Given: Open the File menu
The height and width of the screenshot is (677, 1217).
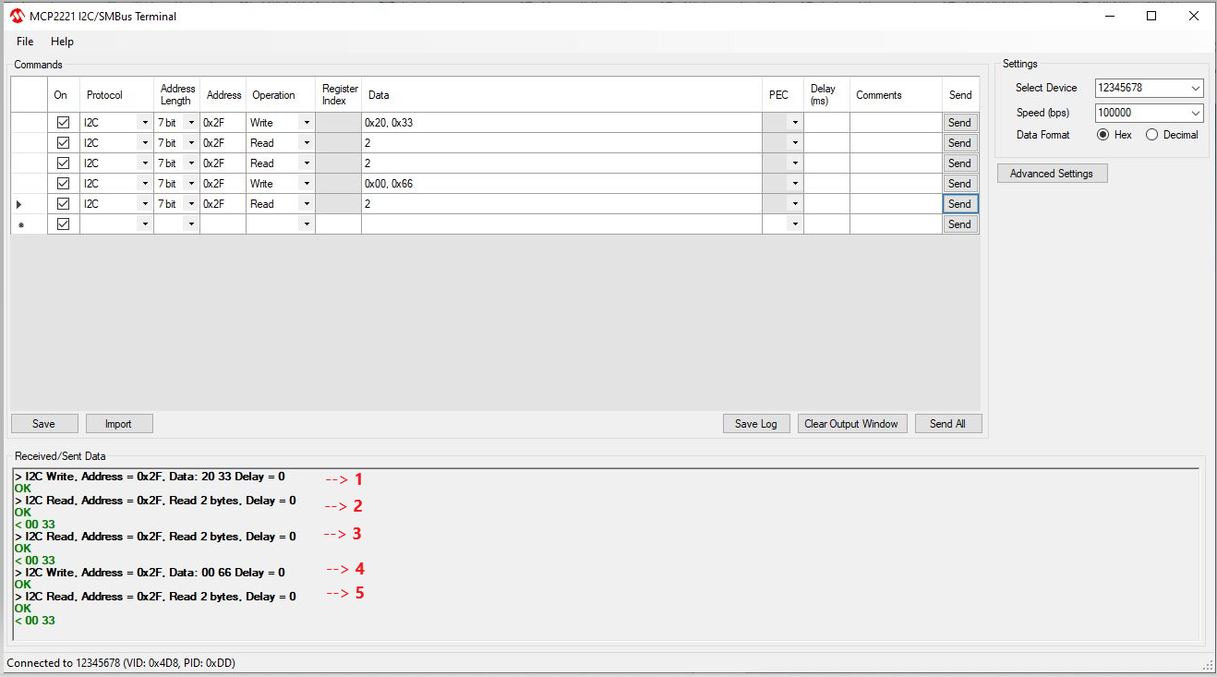Looking at the screenshot, I should click(x=25, y=42).
